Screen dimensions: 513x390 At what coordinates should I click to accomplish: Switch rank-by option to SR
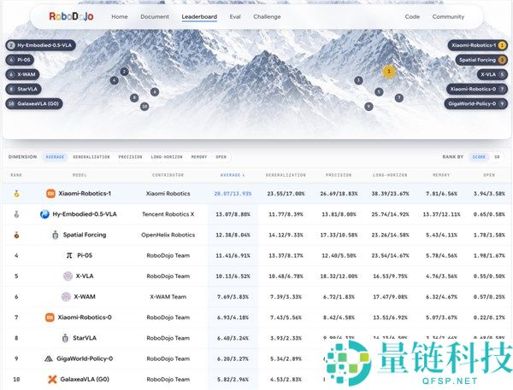point(497,157)
